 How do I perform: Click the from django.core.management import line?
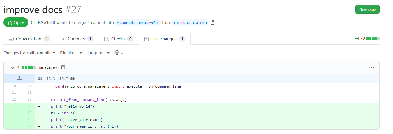116,86
